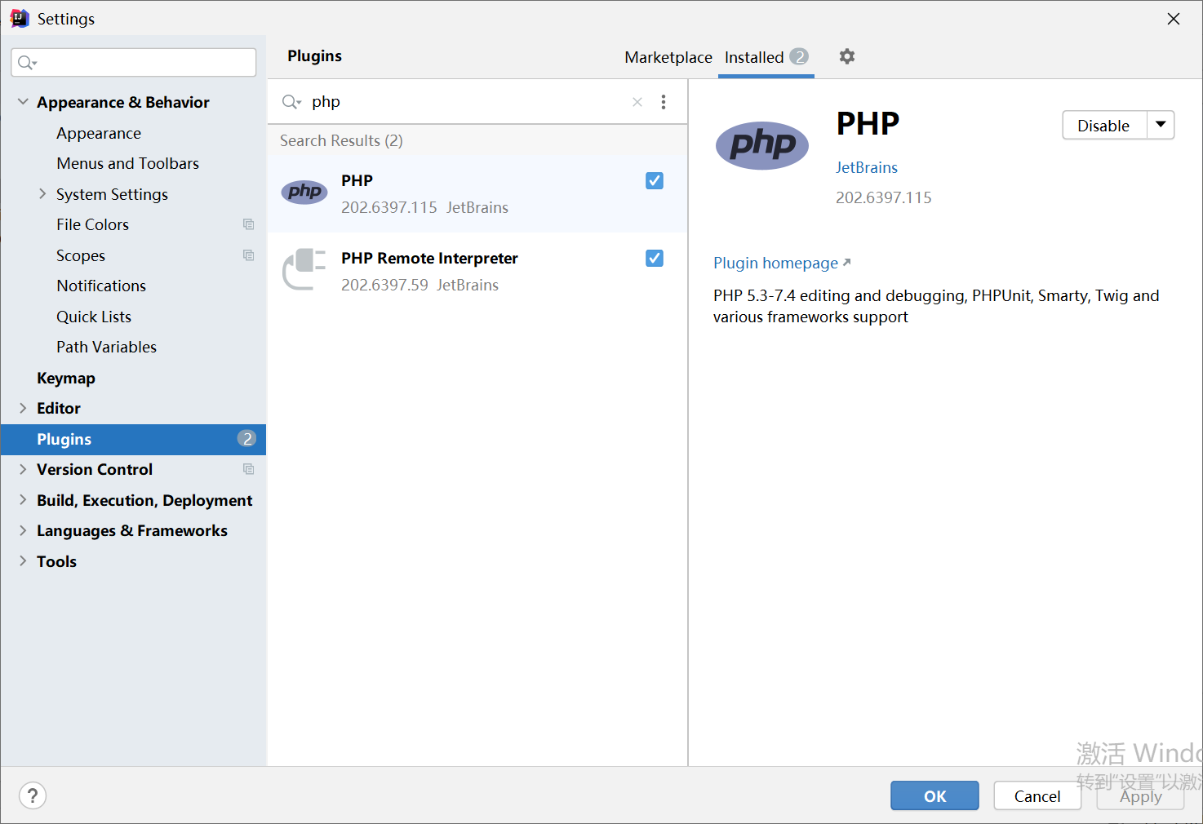Click the magnifier in the settings search box
The image size is (1203, 824).
tap(25, 62)
